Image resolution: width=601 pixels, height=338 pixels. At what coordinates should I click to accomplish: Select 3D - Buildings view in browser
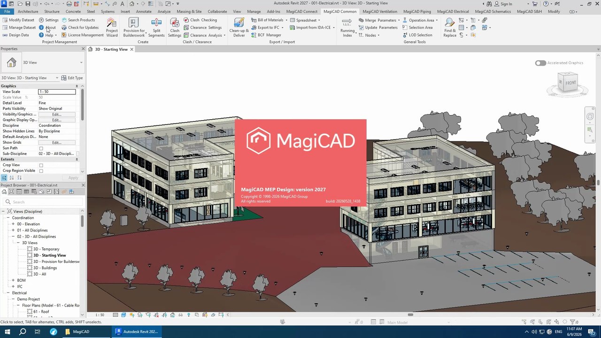point(45,268)
